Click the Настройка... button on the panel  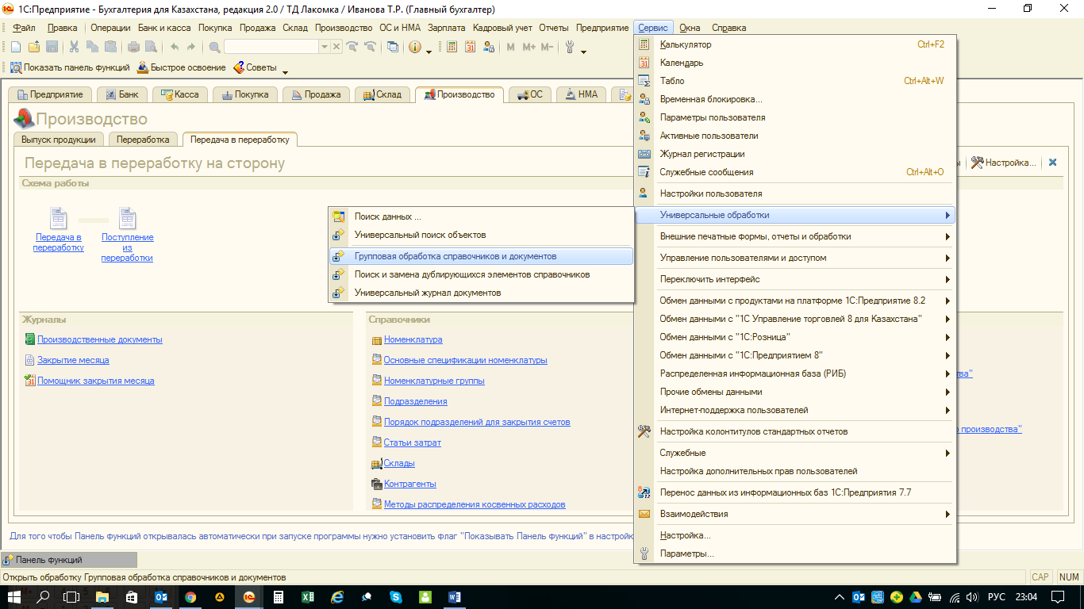[1005, 163]
